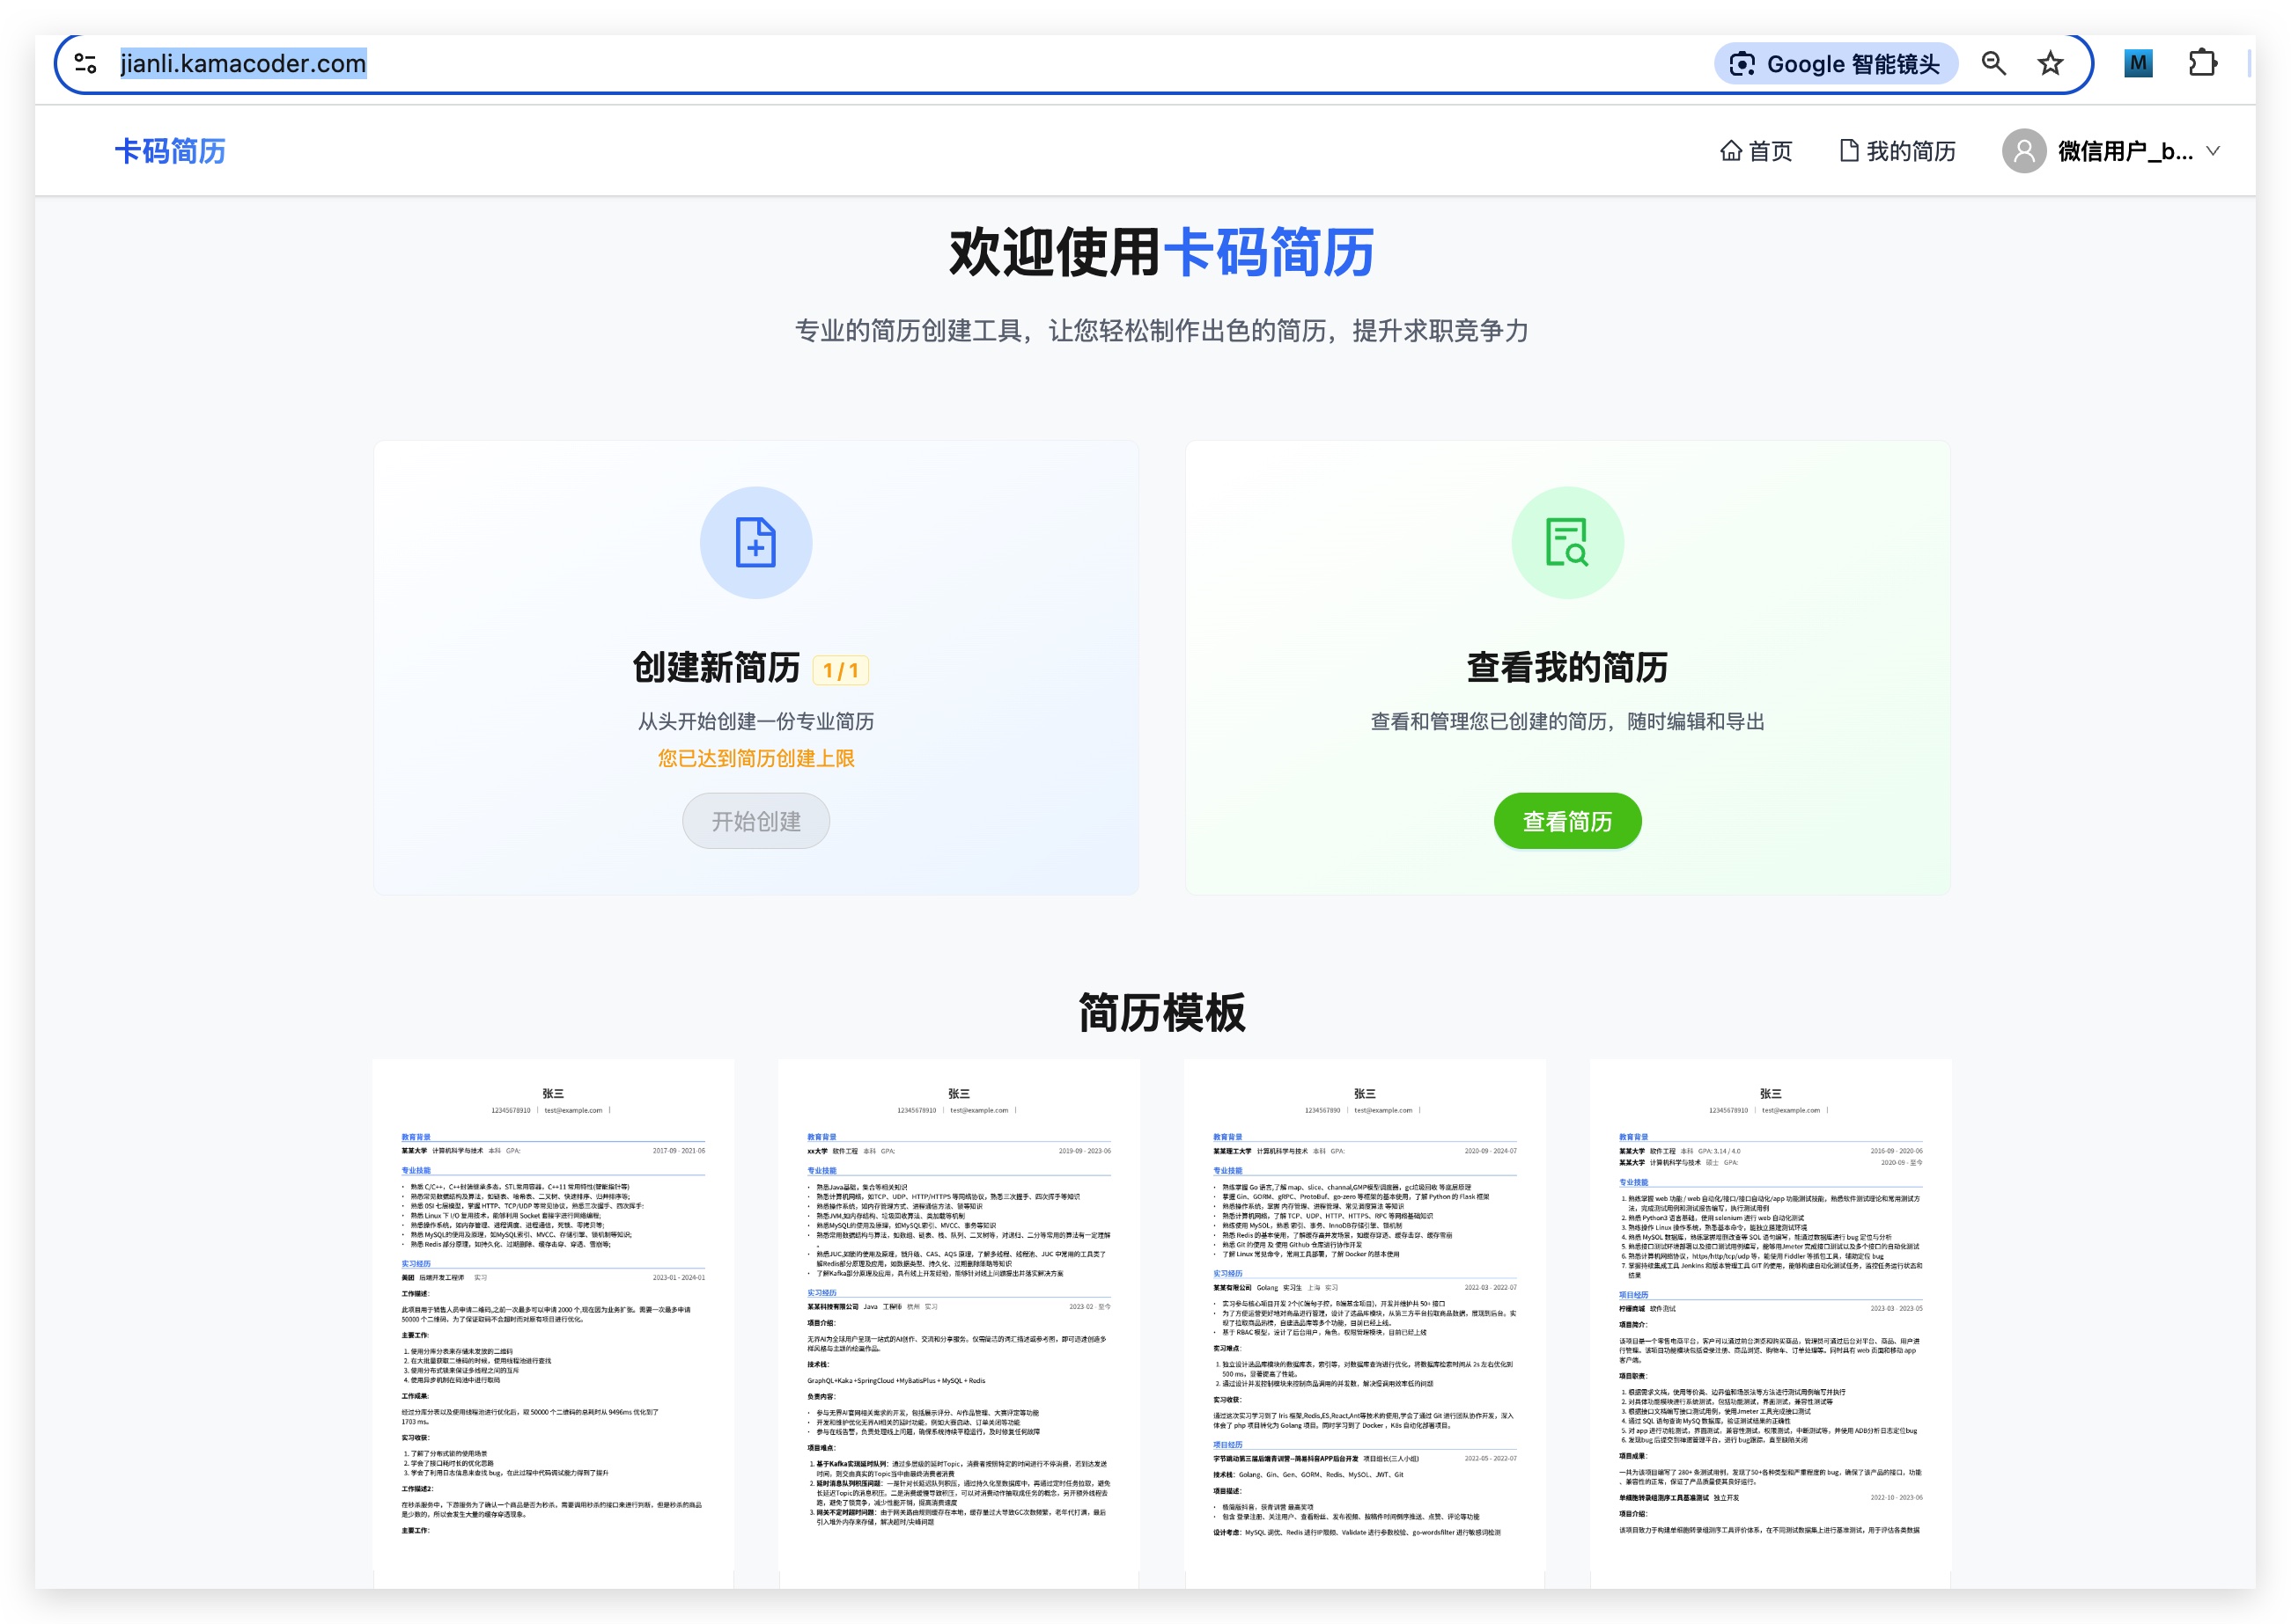Bookmark this page with the star icon
Viewport: 2291px width, 1624px height.
(2050, 64)
